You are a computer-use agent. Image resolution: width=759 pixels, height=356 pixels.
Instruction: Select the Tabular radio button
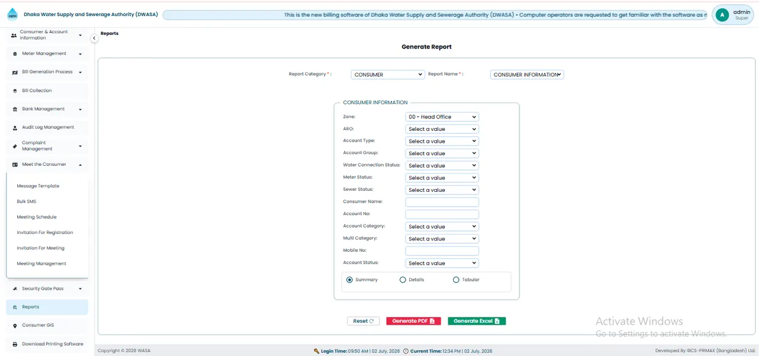coord(456,280)
